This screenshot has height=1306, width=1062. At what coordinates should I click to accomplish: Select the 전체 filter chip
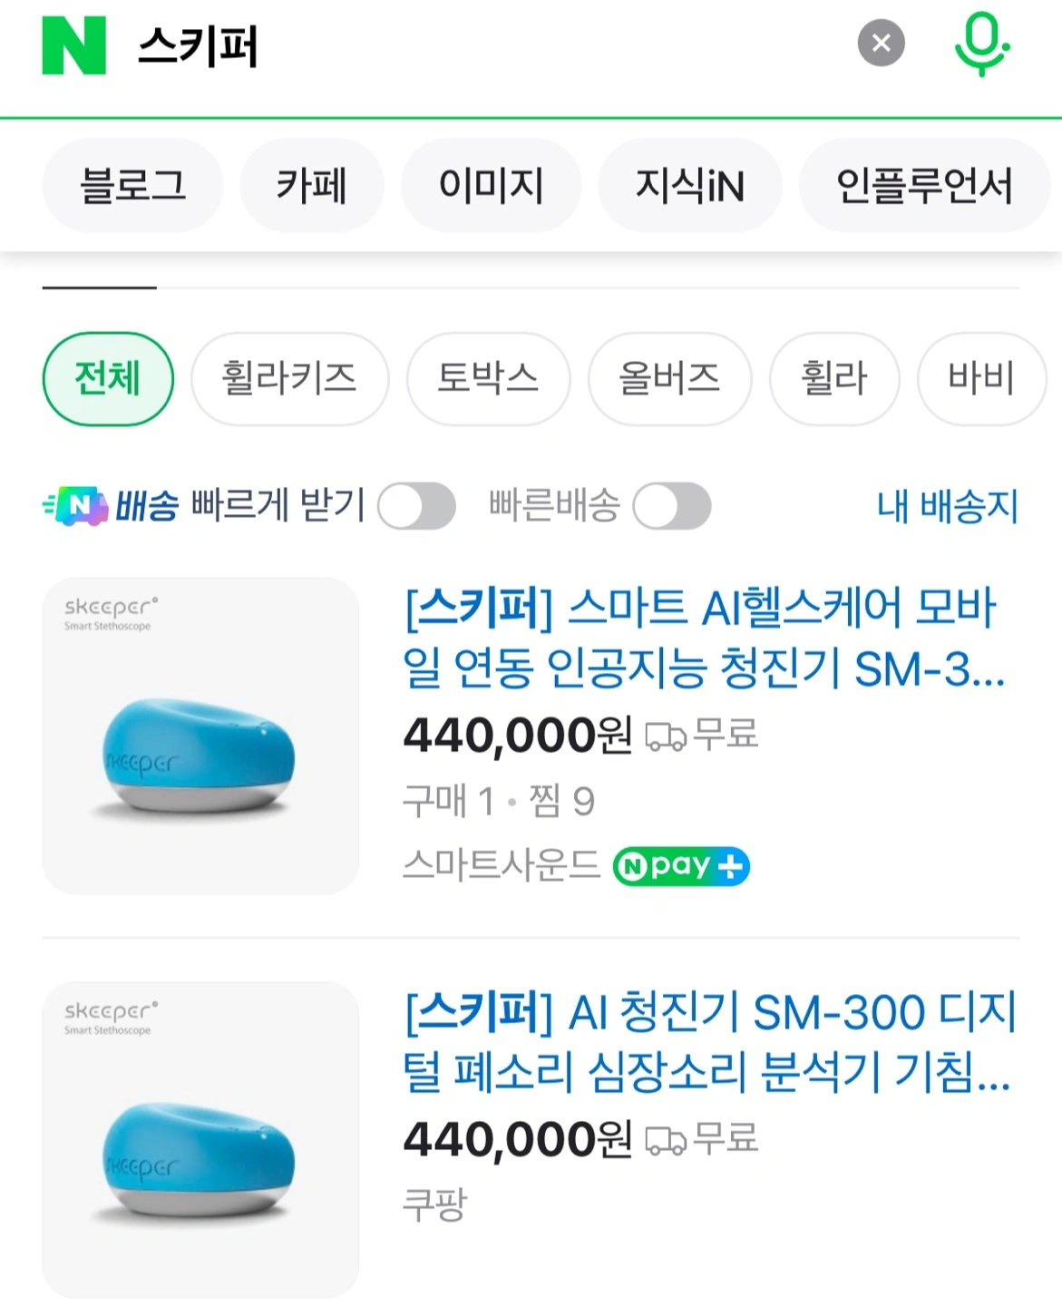108,379
